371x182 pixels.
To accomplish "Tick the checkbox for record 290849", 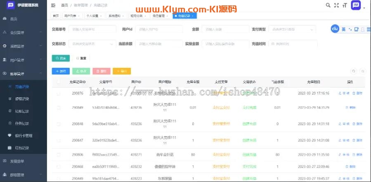I will coord(58,108).
